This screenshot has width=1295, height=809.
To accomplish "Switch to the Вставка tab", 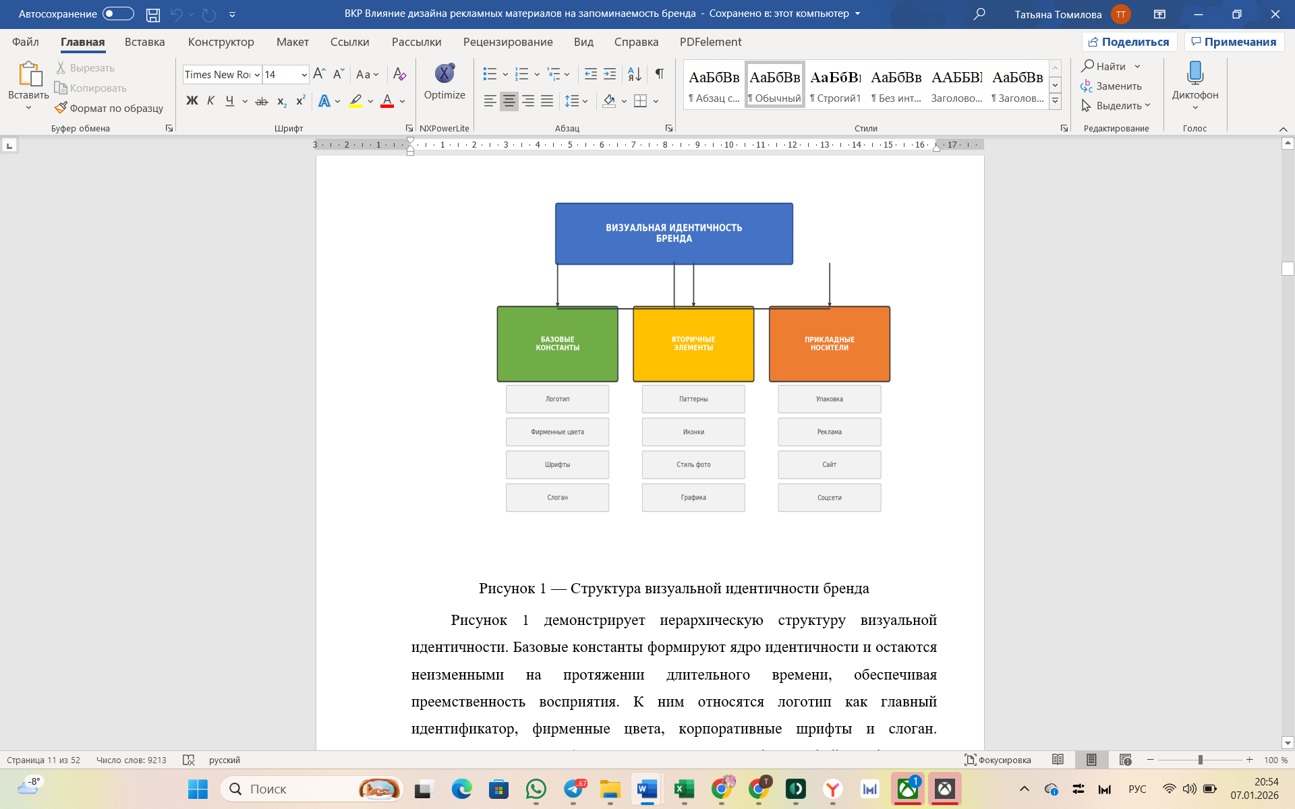I will pyautogui.click(x=144, y=42).
